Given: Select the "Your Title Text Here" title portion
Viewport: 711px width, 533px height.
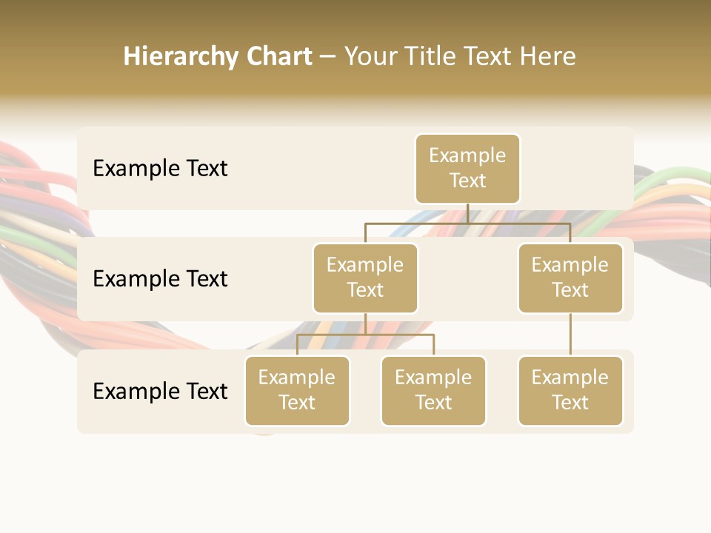Looking at the screenshot, I should pos(459,56).
